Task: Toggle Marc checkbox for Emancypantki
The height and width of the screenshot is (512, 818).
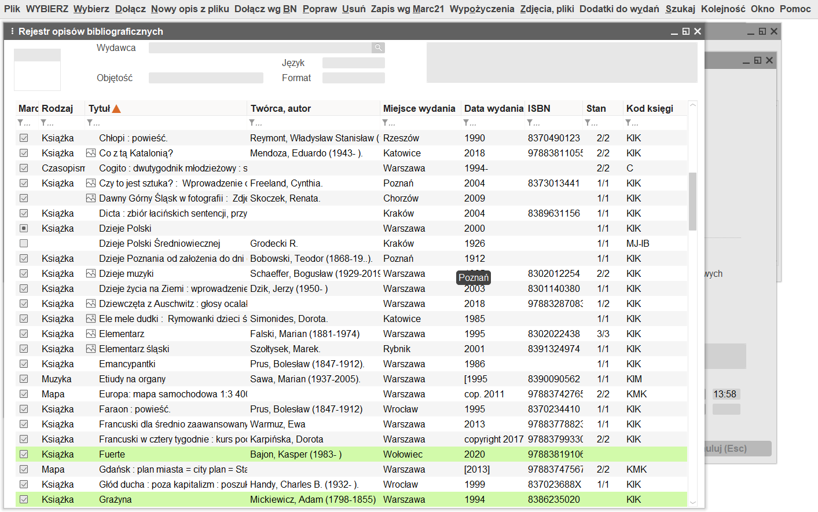Action: click(24, 364)
